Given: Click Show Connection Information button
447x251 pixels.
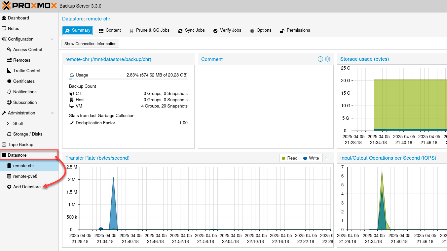Looking at the screenshot, I should (x=90, y=44).
